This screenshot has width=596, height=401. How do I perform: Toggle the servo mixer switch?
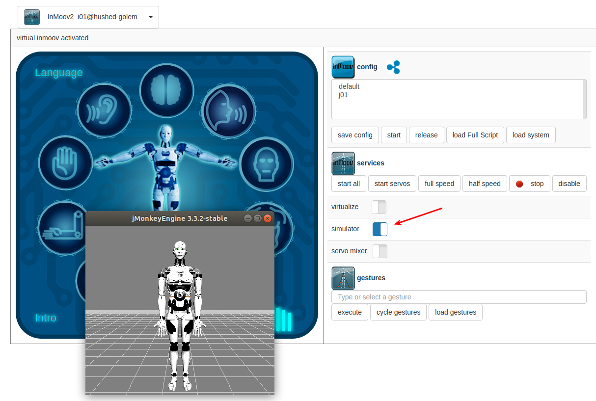click(380, 251)
